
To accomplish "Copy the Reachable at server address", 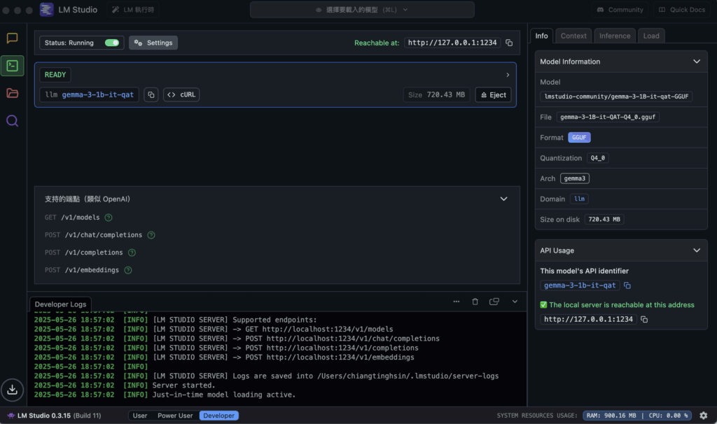I will coord(509,43).
